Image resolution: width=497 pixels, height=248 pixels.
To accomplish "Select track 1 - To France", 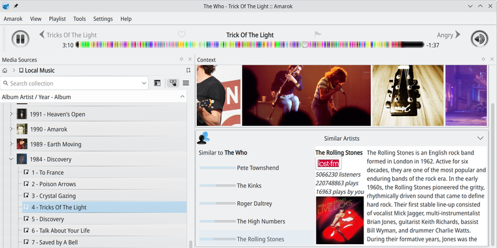I will (104, 172).
